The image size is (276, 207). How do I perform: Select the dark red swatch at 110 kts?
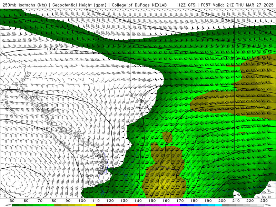click(99, 205)
